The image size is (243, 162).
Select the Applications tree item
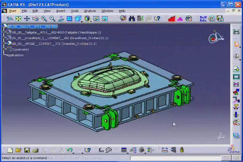click(x=15, y=55)
